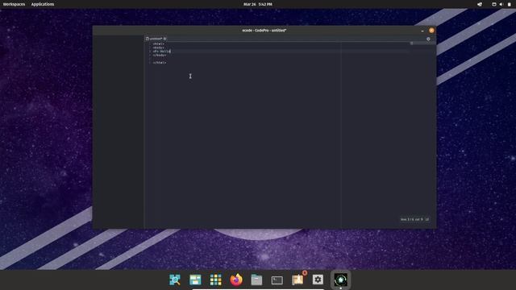Open the Settings gear in the dock

tap(318, 280)
